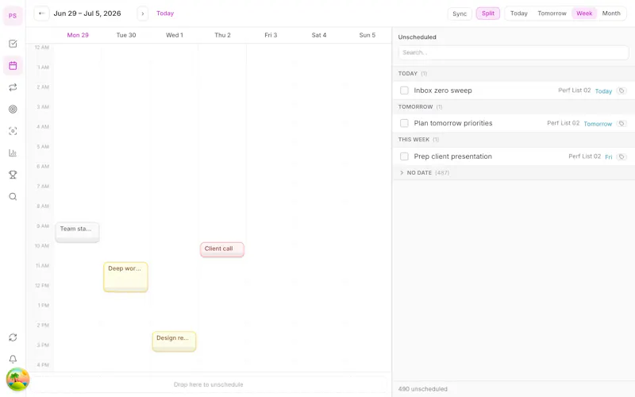Open the Client call event on Thursday

[x=222, y=249]
